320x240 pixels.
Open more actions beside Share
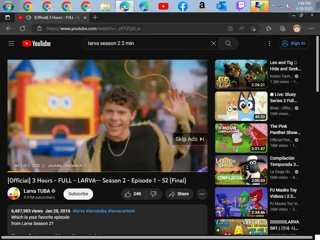[202, 194]
